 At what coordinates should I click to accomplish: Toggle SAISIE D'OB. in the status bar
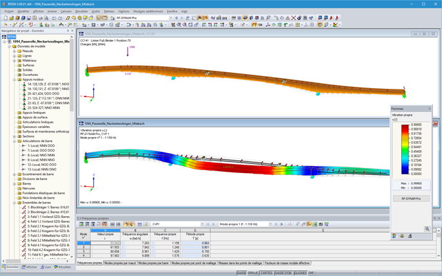click(x=283, y=273)
